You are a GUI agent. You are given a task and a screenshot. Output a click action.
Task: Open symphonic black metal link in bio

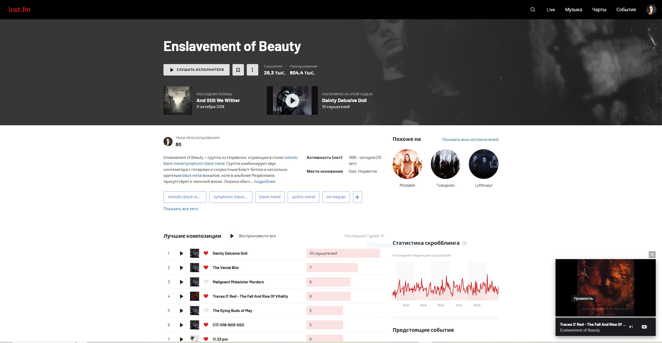click(205, 164)
